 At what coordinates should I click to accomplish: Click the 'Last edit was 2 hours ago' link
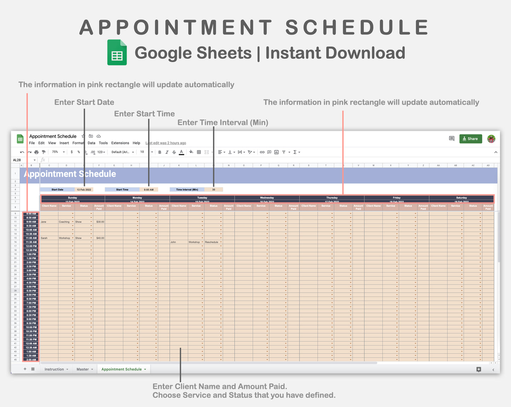click(166, 143)
